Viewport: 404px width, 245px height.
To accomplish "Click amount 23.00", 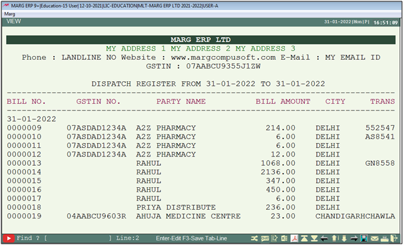I will tap(283, 216).
